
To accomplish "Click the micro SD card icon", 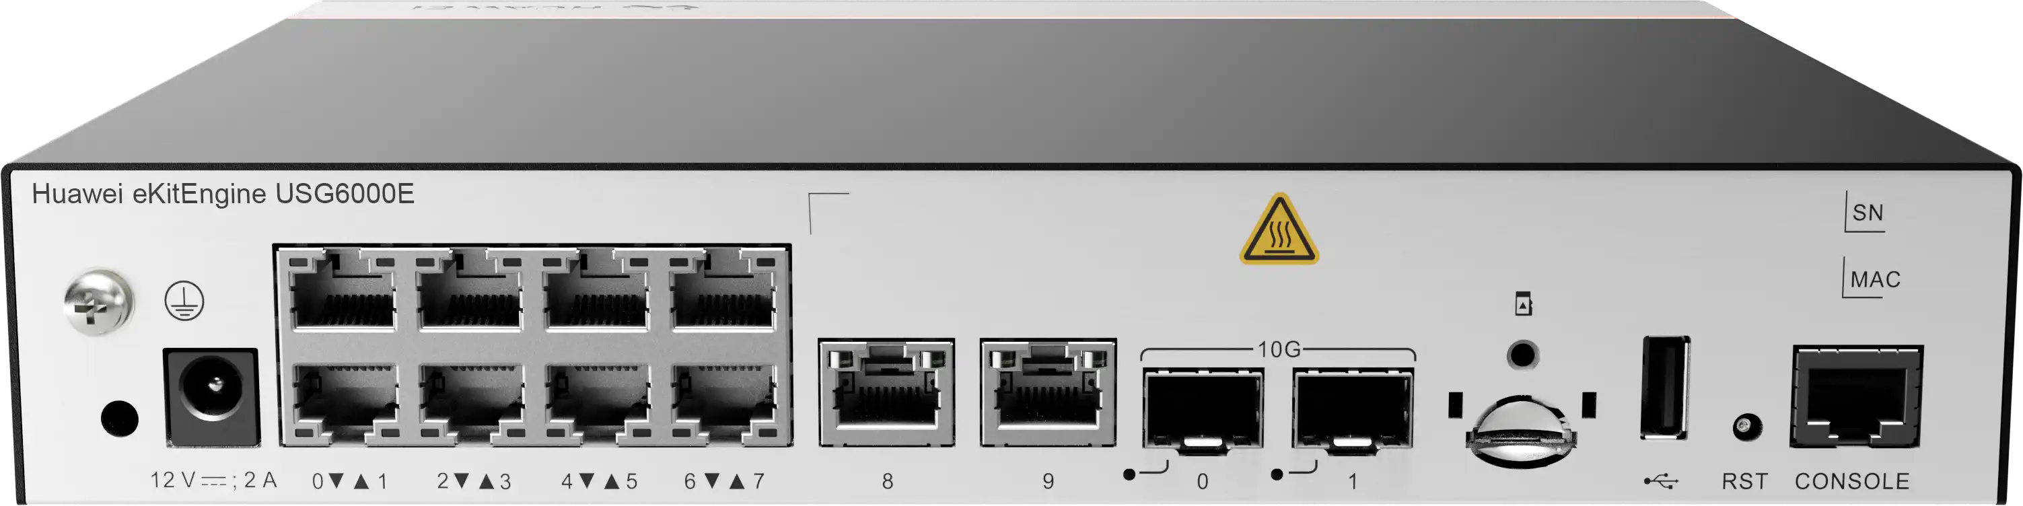I will click(x=1524, y=303).
